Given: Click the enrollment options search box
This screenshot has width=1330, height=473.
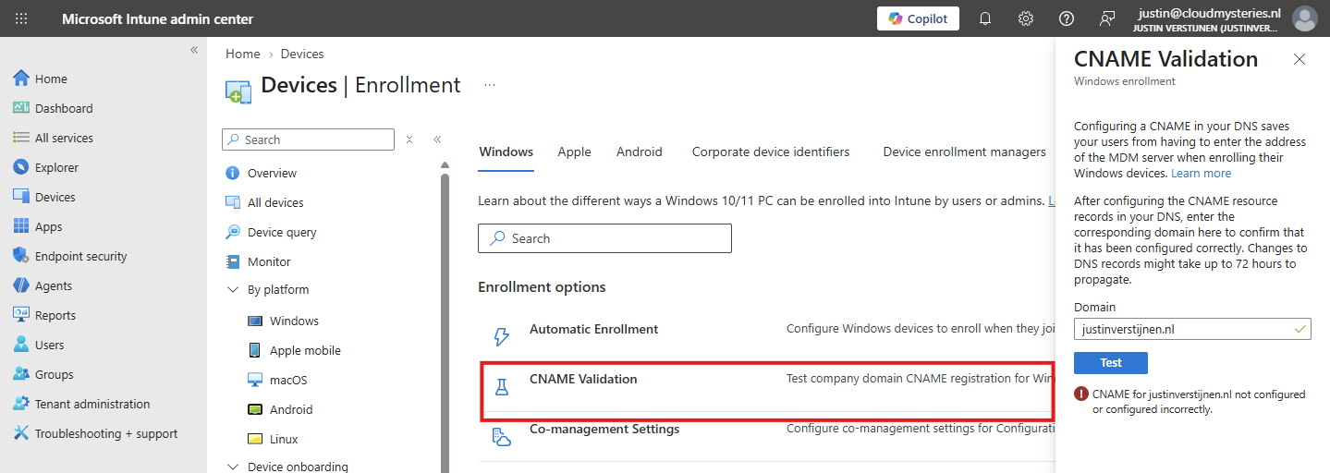Looking at the screenshot, I should point(604,238).
